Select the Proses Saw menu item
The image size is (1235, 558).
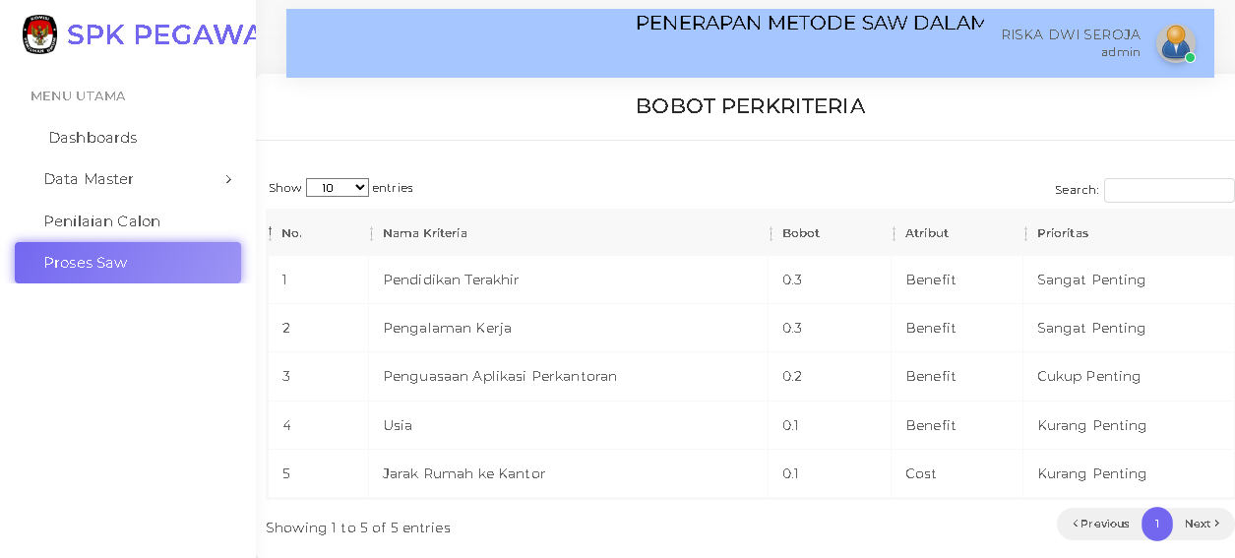tap(128, 263)
